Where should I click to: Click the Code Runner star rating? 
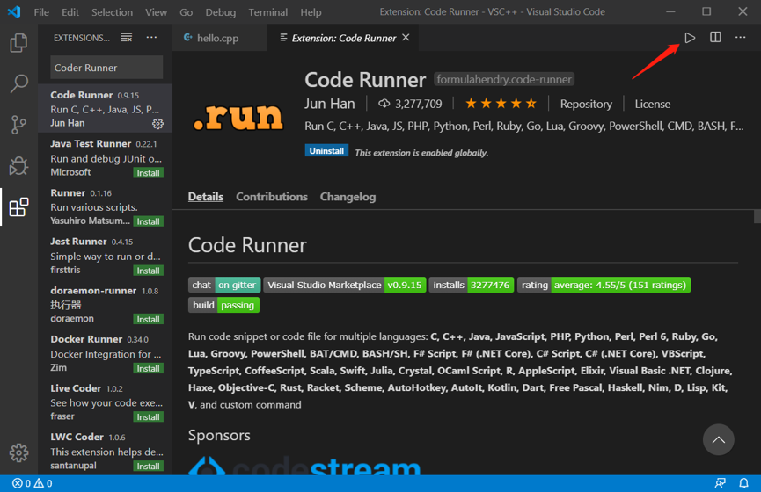click(x=501, y=104)
